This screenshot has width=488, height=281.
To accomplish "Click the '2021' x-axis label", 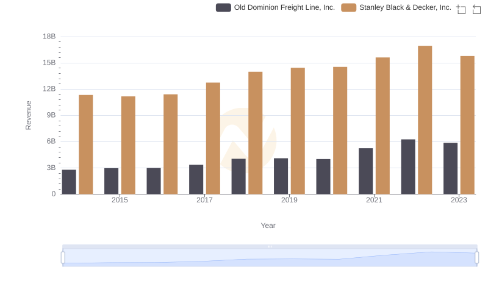I will [x=374, y=200].
